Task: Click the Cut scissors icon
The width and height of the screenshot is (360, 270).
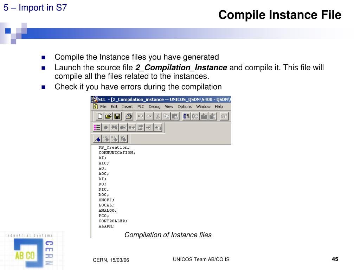Action: (158, 116)
